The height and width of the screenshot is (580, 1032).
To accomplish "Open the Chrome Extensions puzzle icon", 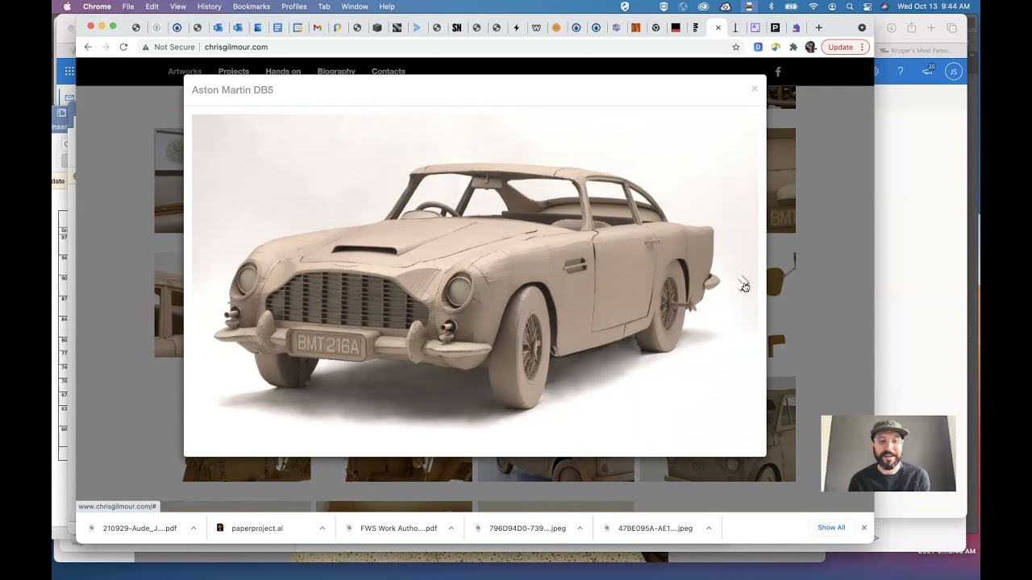I will [x=793, y=48].
